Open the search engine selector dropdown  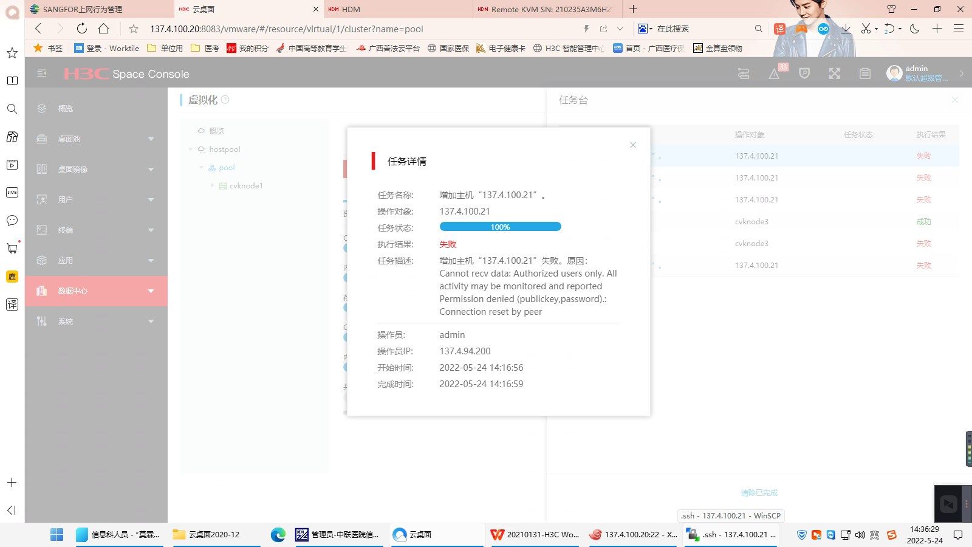(645, 29)
